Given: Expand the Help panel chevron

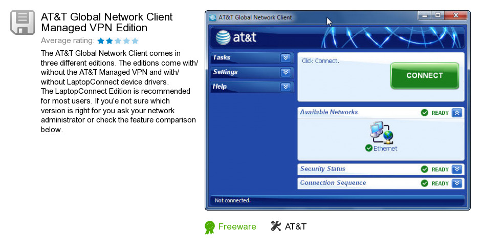Looking at the screenshot, I should 286,87.
